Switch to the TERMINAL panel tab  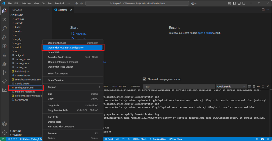(x=135, y=86)
